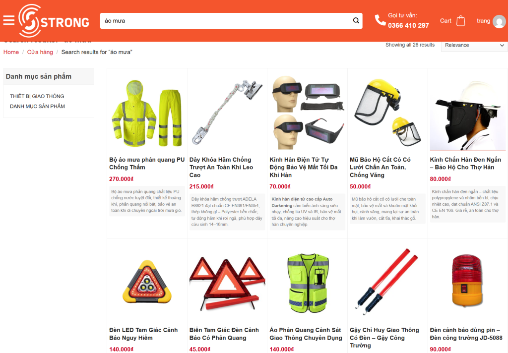Click the user avatar icon

pos(499,21)
